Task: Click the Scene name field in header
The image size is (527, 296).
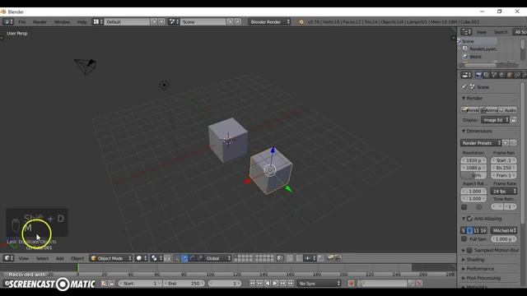Action: tap(203, 22)
